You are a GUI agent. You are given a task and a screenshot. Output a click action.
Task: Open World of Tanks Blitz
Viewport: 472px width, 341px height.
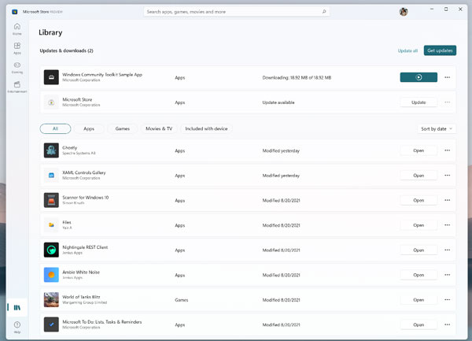[x=419, y=300]
